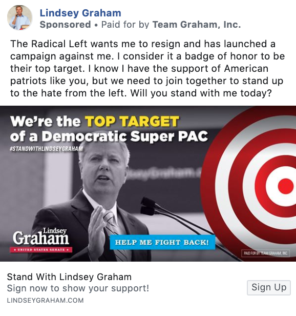
Task: Open the Lindsey Graham page name link
Action: (80, 13)
